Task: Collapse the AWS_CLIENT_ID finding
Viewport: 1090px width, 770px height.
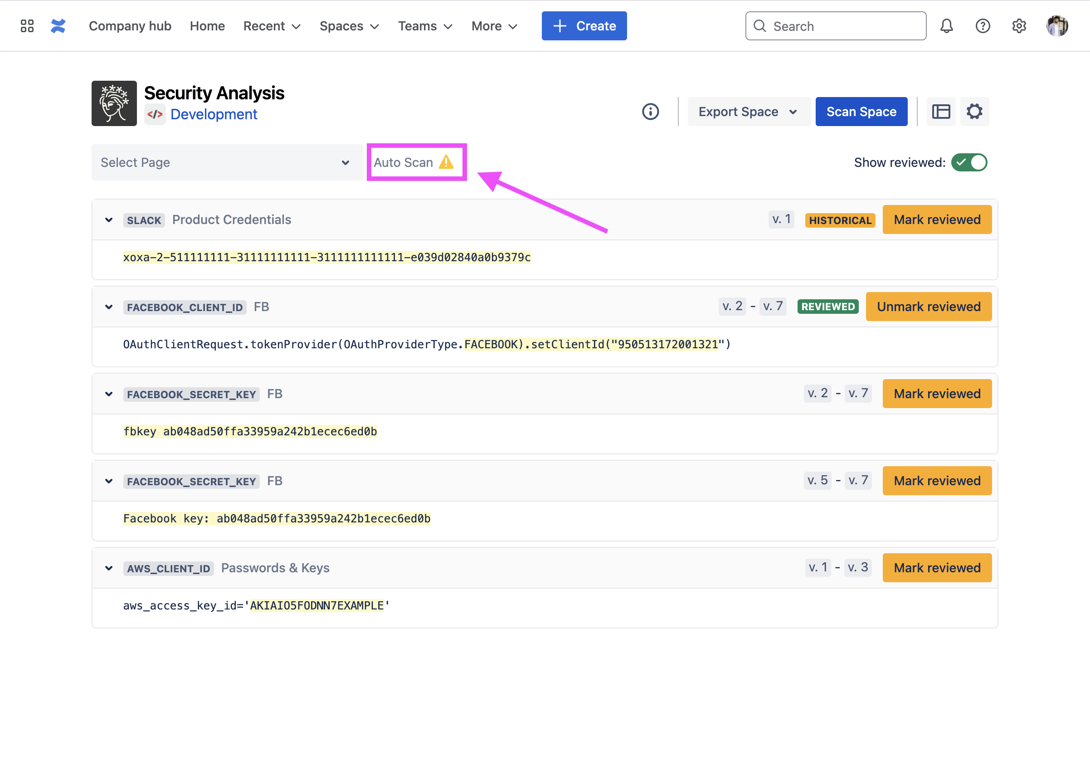Action: click(x=109, y=568)
